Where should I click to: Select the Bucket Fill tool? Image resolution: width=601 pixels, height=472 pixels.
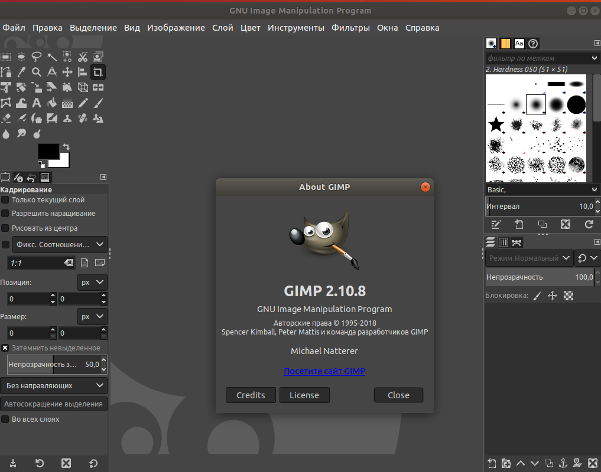[52, 103]
